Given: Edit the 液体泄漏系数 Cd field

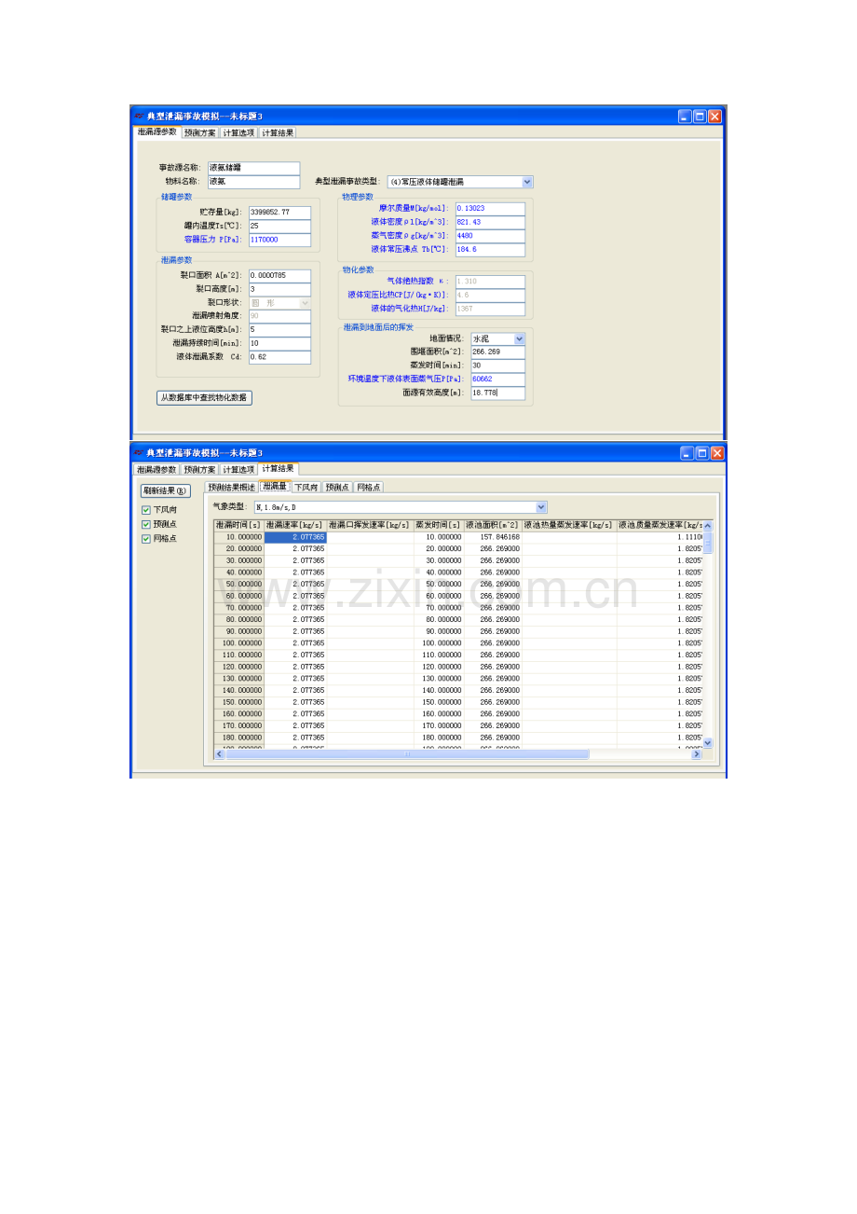Looking at the screenshot, I should click(279, 357).
